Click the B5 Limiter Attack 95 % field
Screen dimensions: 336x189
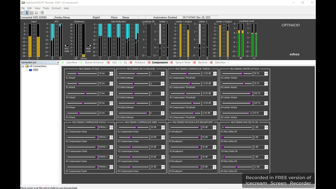[259, 113]
